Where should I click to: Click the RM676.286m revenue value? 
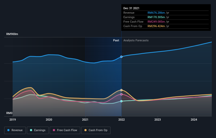[156, 13]
